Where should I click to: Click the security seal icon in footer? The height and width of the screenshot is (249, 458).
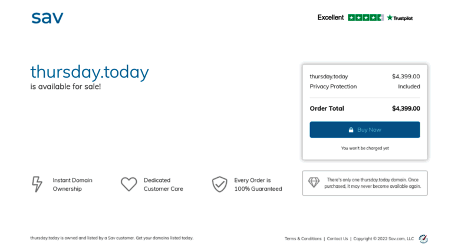(423, 239)
